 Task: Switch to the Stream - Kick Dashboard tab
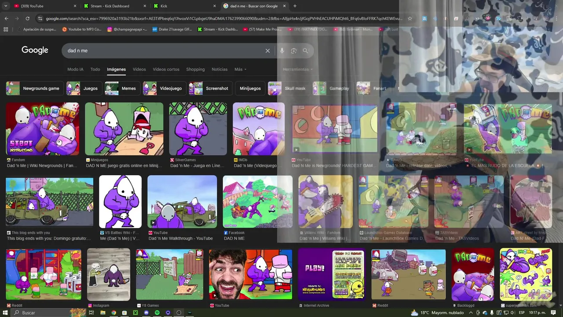pos(115,6)
